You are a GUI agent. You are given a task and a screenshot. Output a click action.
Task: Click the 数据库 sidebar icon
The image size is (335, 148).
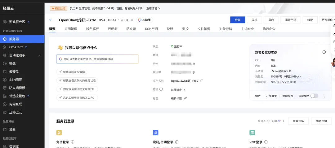(x=5, y=146)
